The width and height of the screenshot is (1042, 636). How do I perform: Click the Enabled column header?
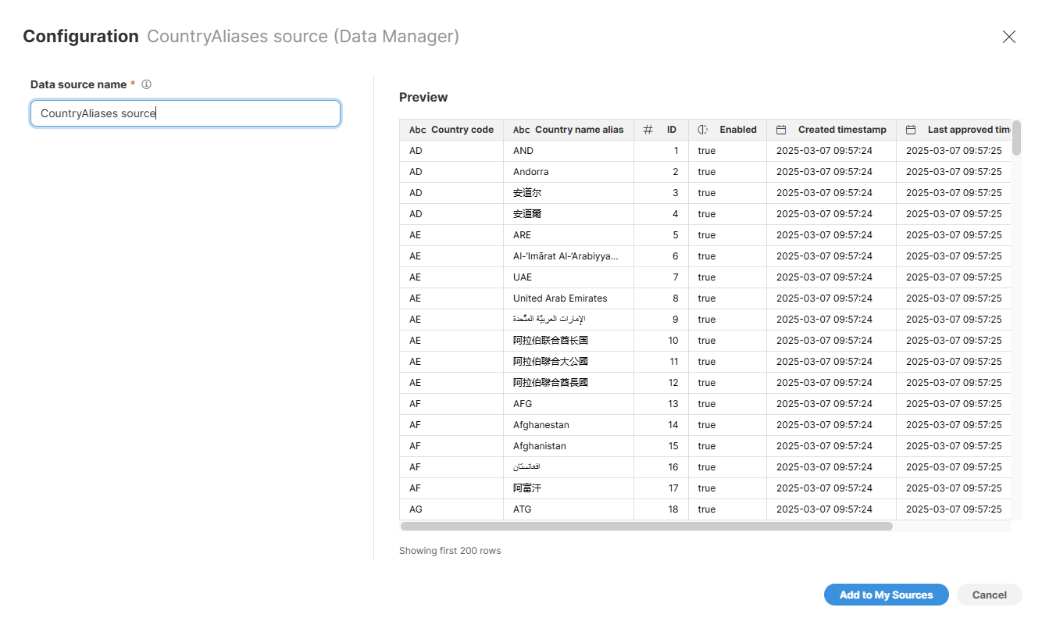tap(737, 129)
